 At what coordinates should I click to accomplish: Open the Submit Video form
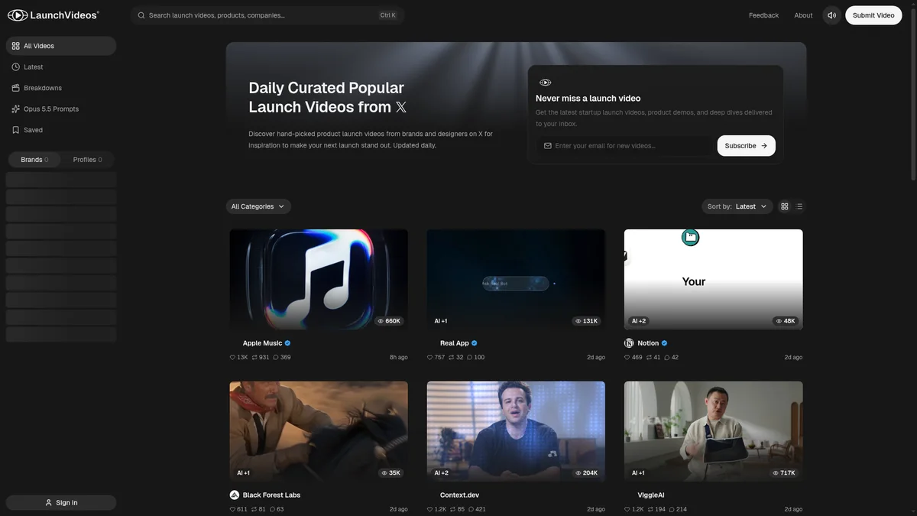point(873,15)
